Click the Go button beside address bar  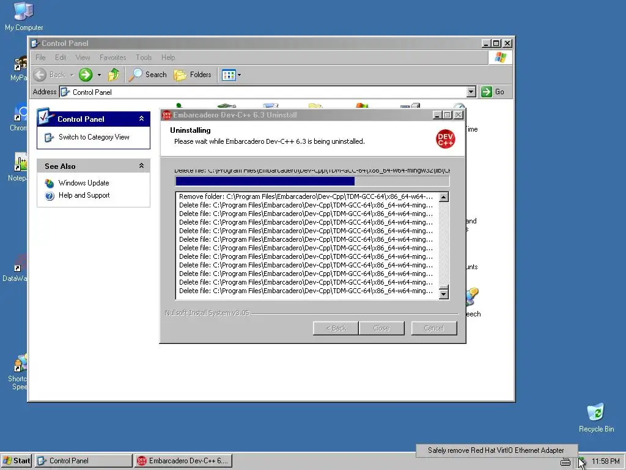coord(493,92)
